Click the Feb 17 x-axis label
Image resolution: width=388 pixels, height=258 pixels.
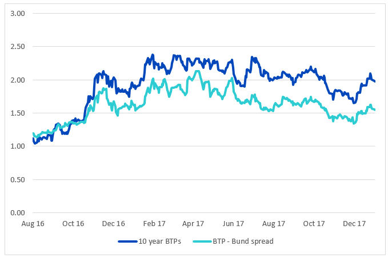pos(154,223)
